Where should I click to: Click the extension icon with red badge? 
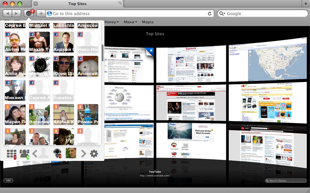pyautogui.click(x=29, y=13)
